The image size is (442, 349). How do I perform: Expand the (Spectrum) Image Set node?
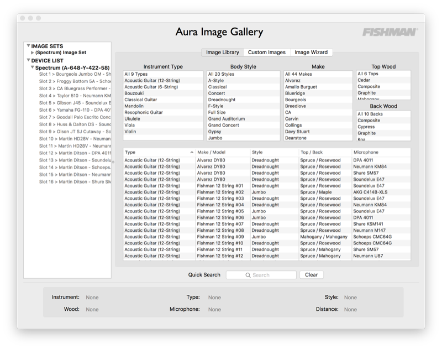[x=33, y=53]
